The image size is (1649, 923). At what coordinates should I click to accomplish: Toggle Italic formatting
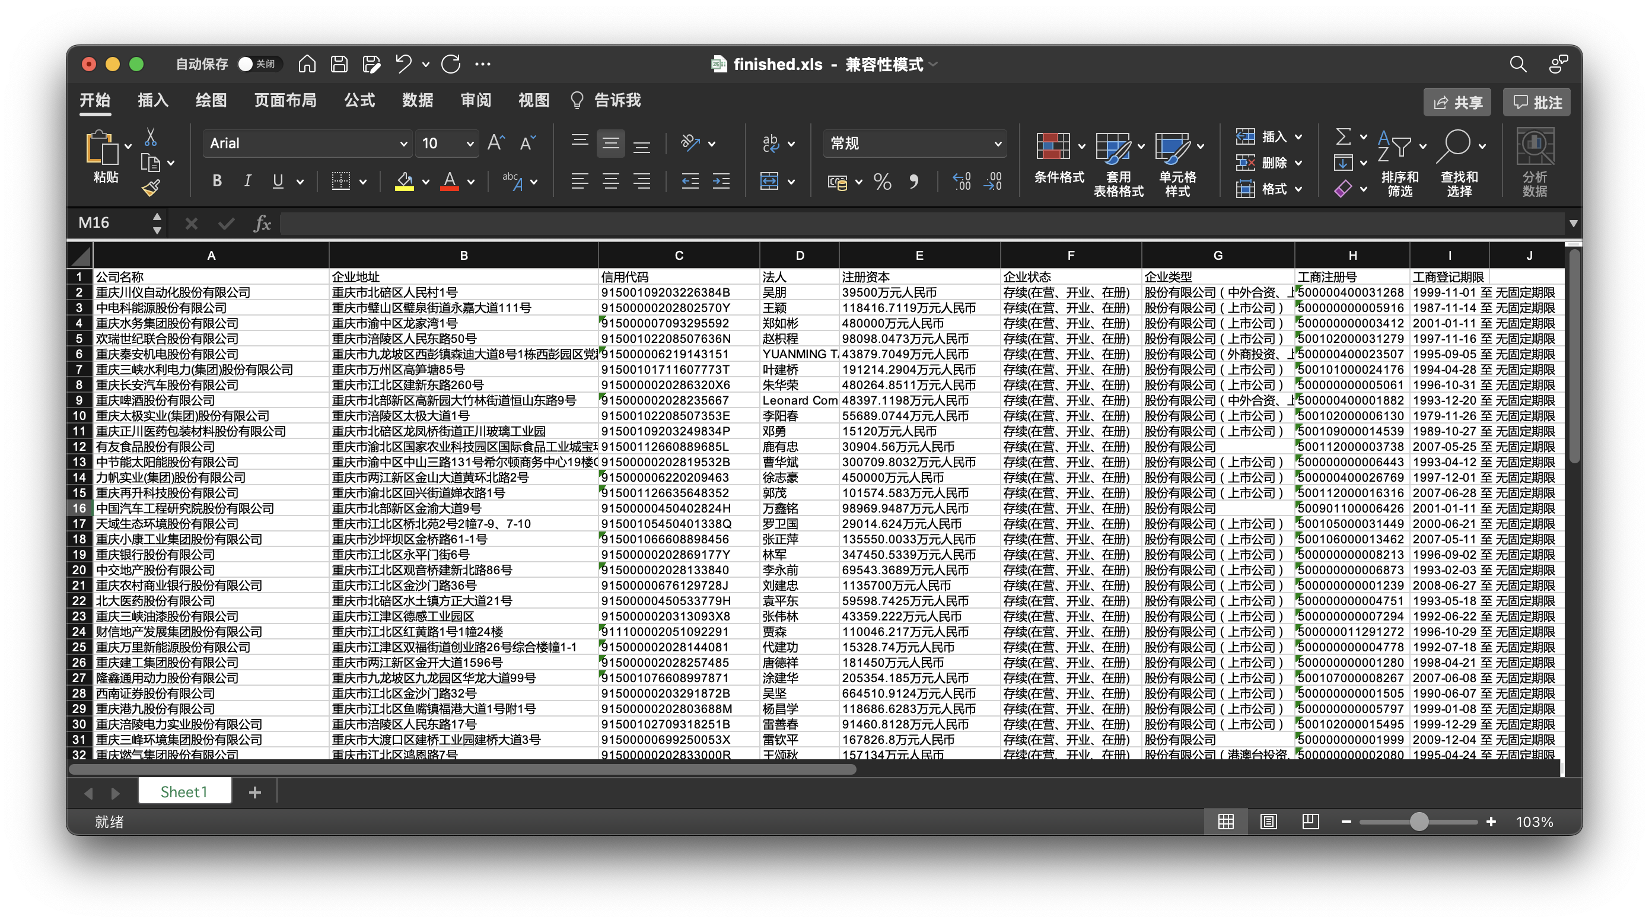coord(247,181)
